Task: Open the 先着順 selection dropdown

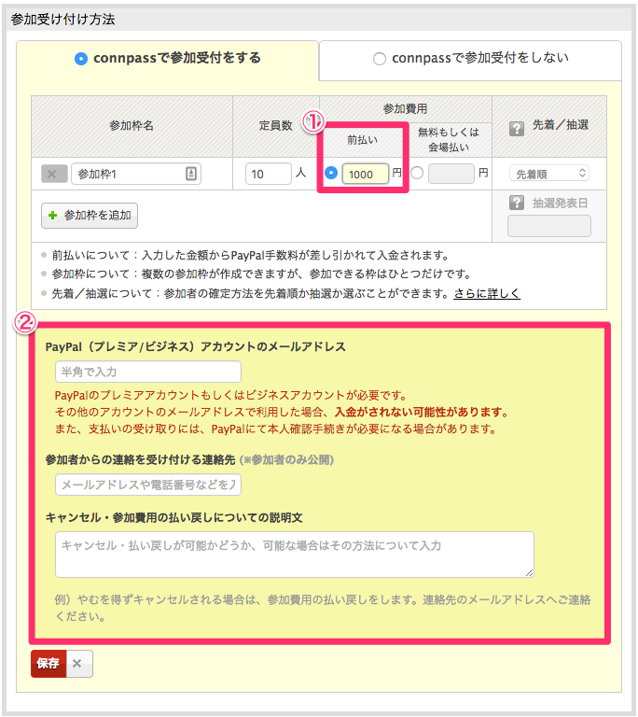Action: [548, 174]
